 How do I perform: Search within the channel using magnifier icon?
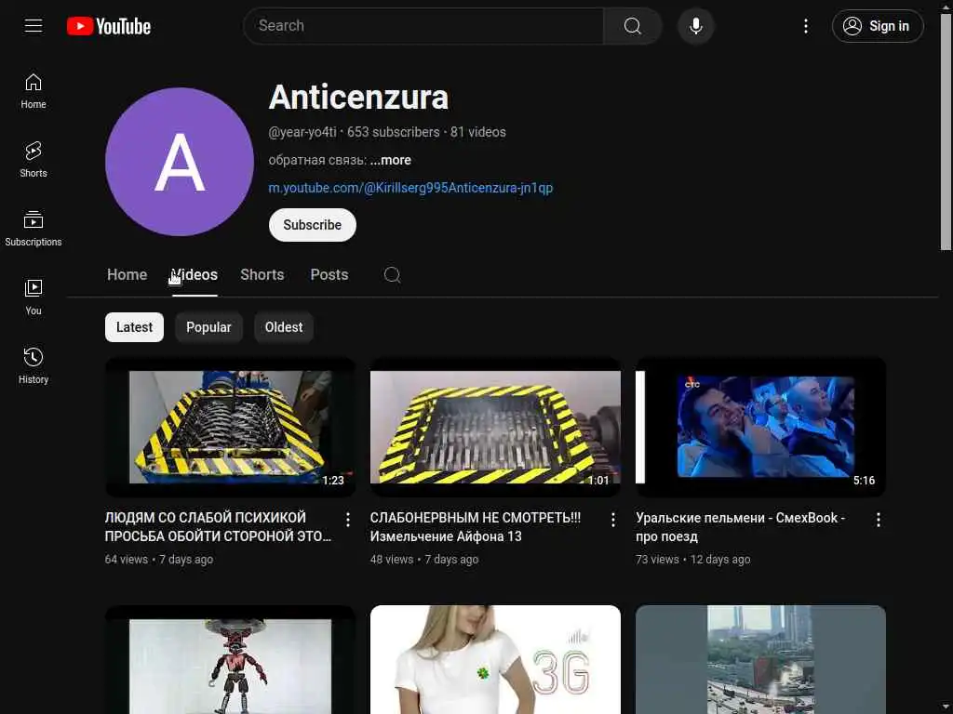392,275
